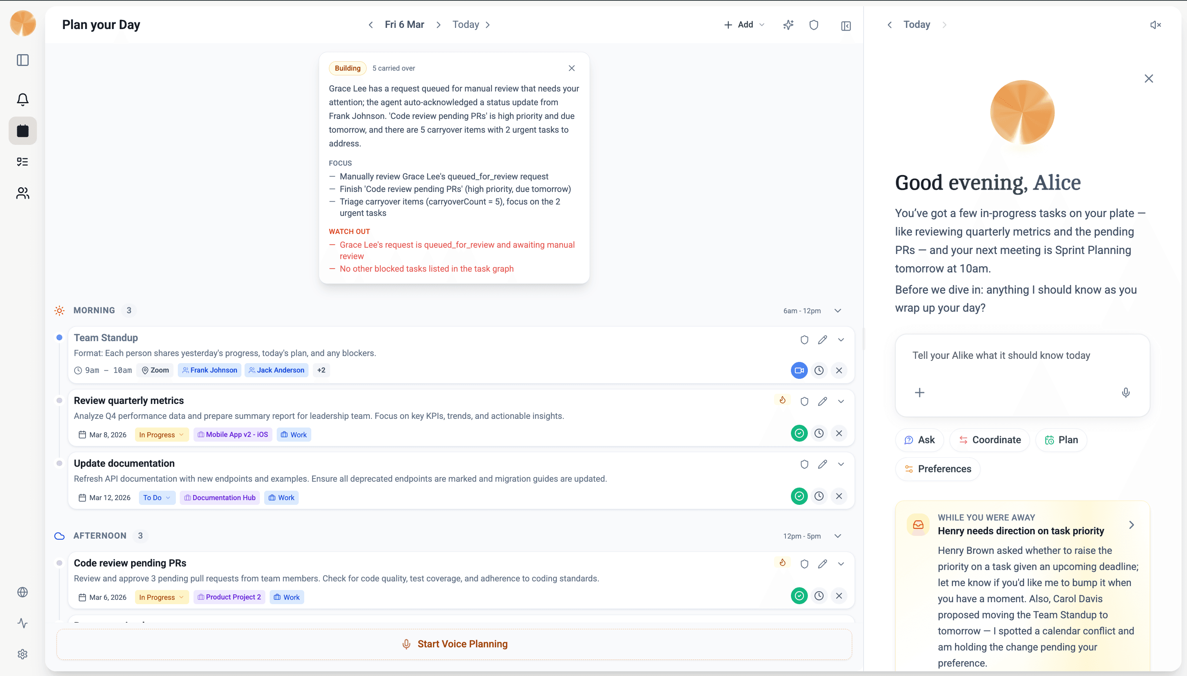The height and width of the screenshot is (676, 1187).
Task: Click the microphone icon in Alike input box
Action: (1125, 393)
